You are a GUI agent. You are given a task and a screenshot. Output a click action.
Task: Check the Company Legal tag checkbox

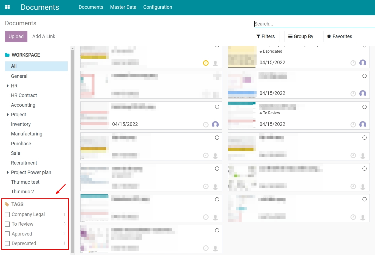click(x=7, y=214)
